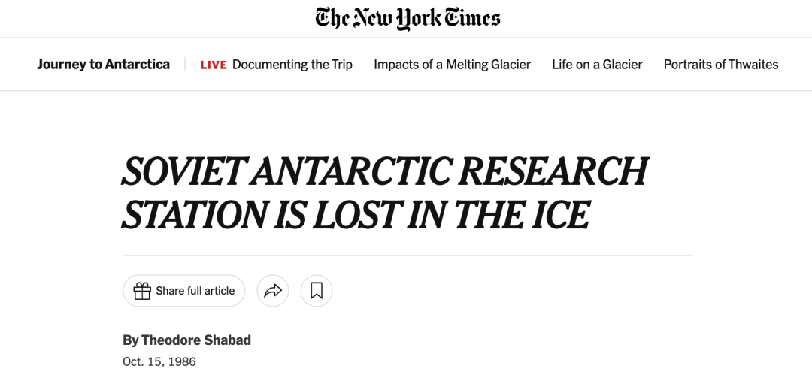Screen dimensions: 812x381
Task: Click the gift box icon
Action: [x=142, y=291]
